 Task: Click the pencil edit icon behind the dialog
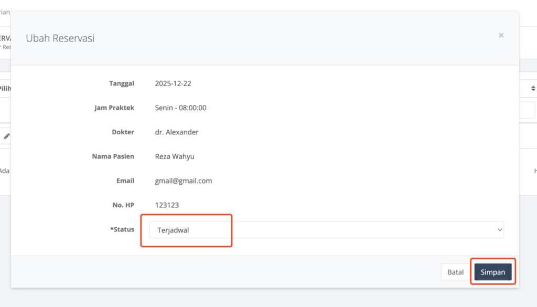click(6, 136)
